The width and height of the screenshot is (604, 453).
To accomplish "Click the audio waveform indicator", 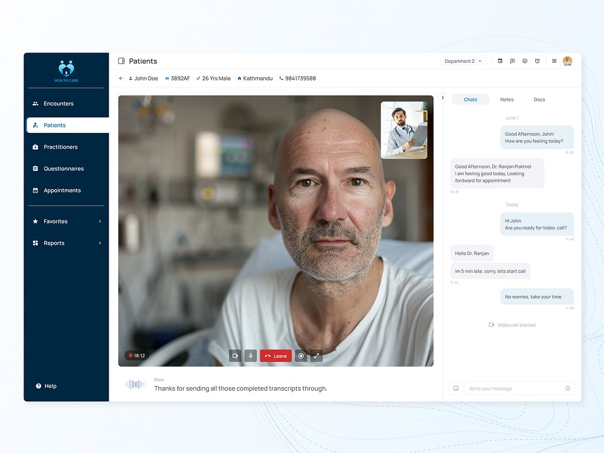I will pyautogui.click(x=135, y=384).
